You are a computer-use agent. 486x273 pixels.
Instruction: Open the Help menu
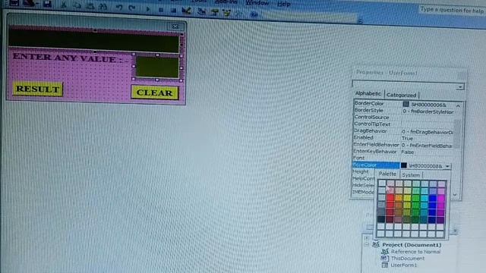click(x=283, y=4)
